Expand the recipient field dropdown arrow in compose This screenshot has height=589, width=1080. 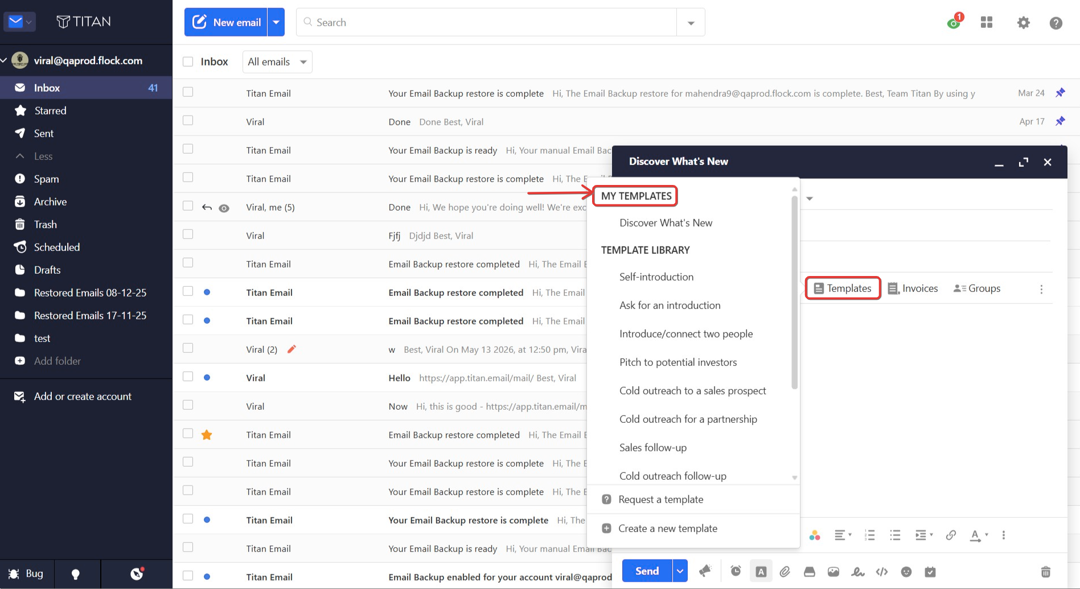tap(810, 199)
